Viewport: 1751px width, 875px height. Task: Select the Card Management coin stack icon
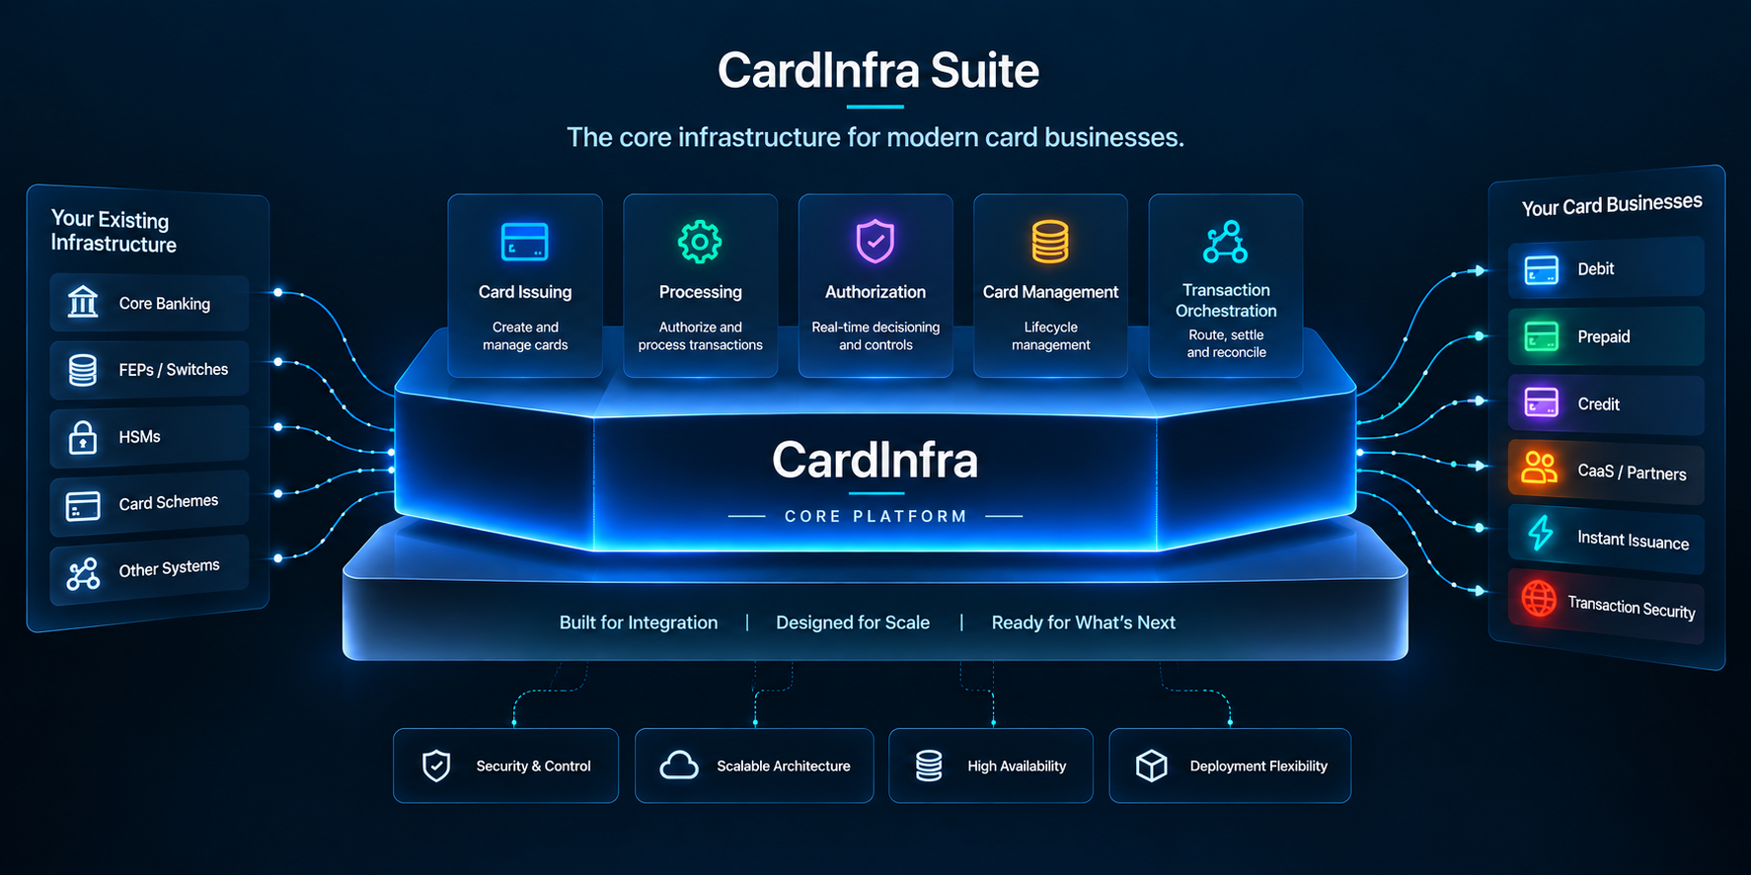coord(1050,242)
